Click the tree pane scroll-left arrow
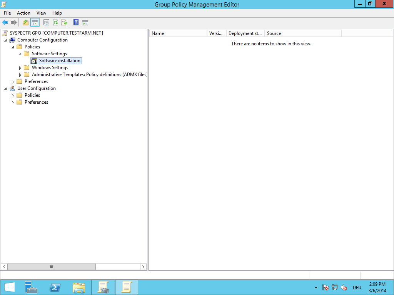394x295 pixels. click(x=4, y=267)
